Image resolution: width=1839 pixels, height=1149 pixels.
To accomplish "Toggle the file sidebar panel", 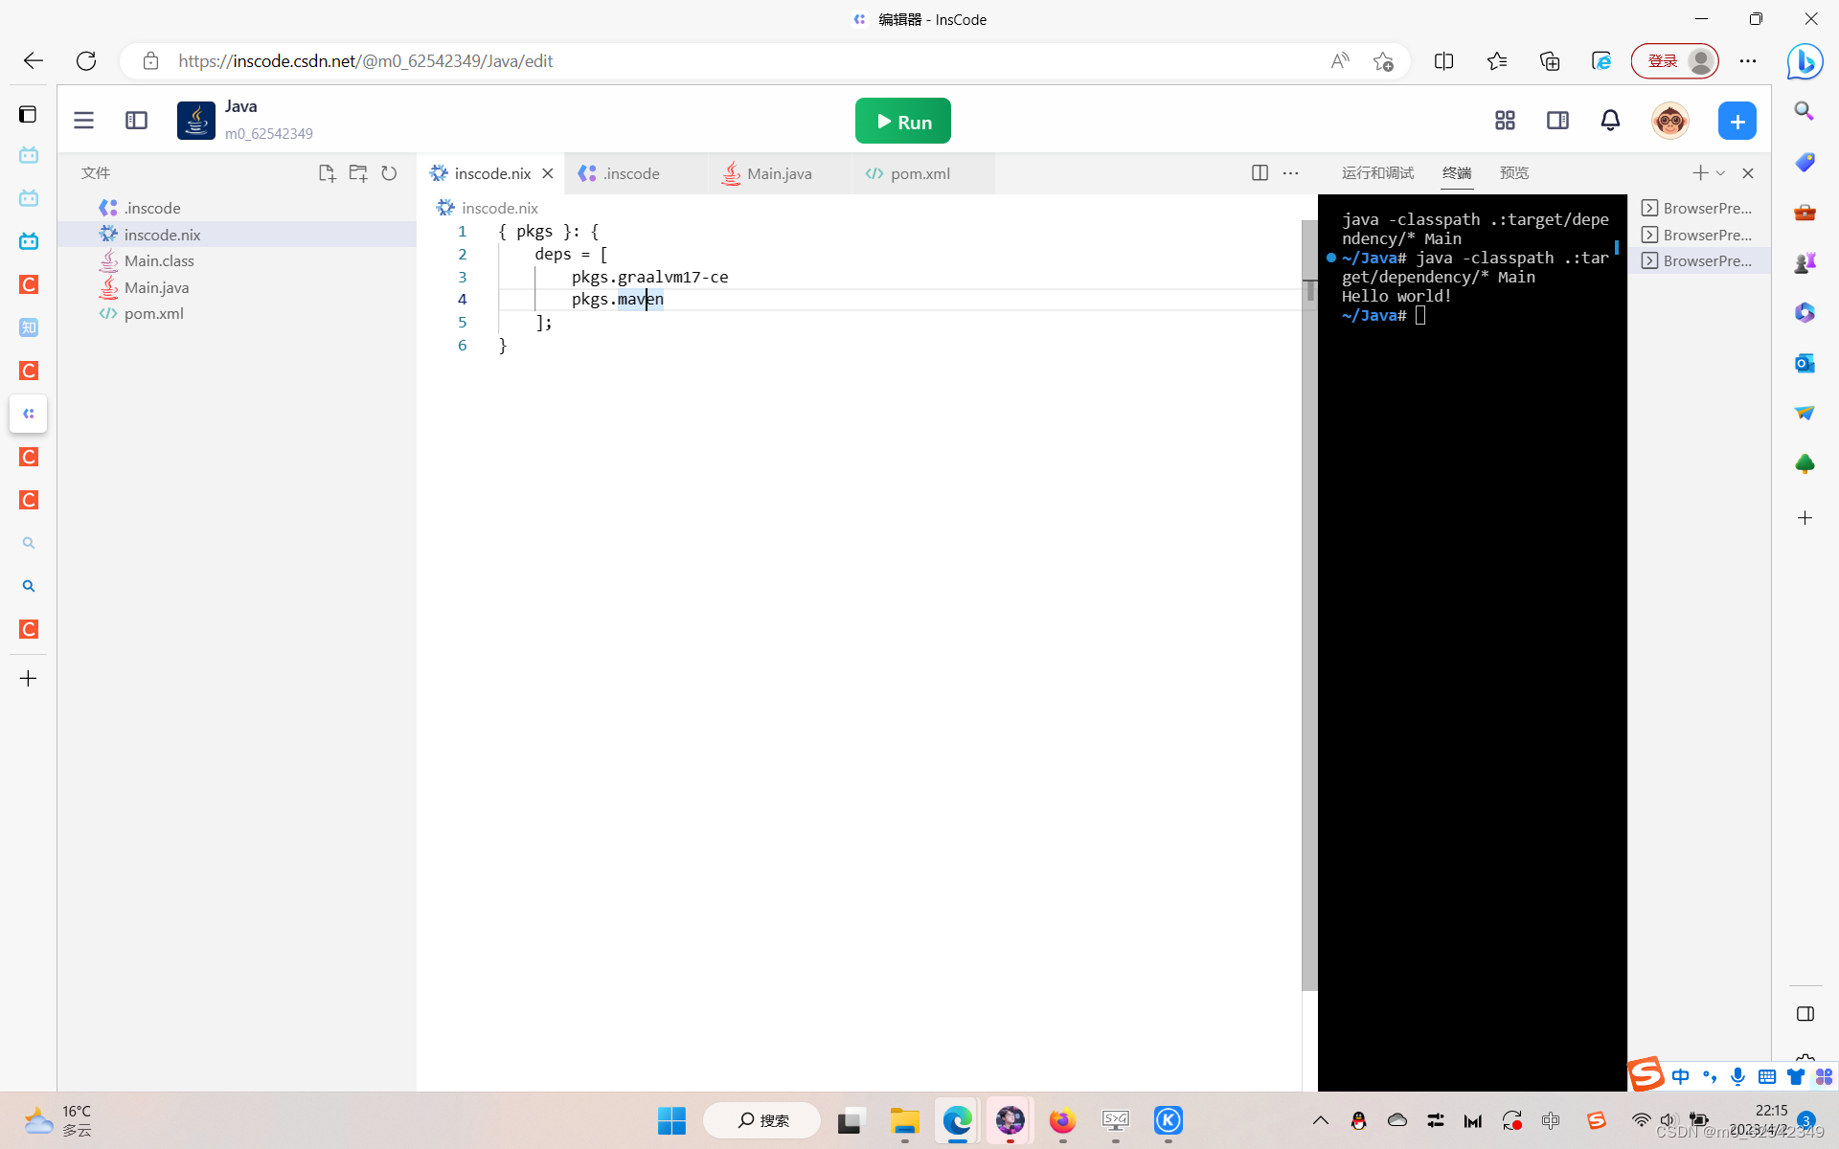I will pos(136,121).
